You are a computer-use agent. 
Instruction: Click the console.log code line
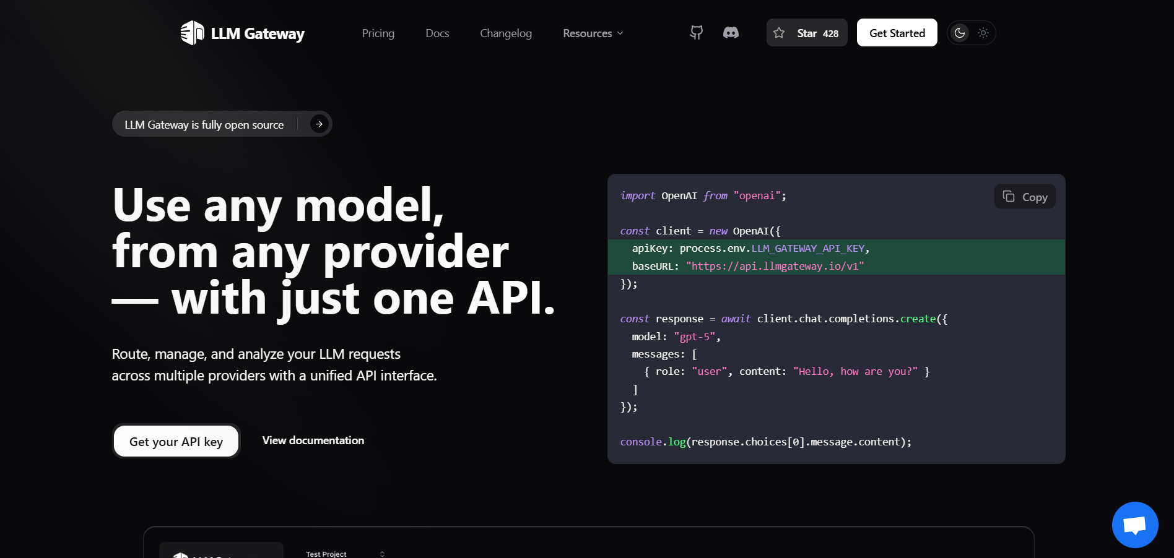(765, 442)
